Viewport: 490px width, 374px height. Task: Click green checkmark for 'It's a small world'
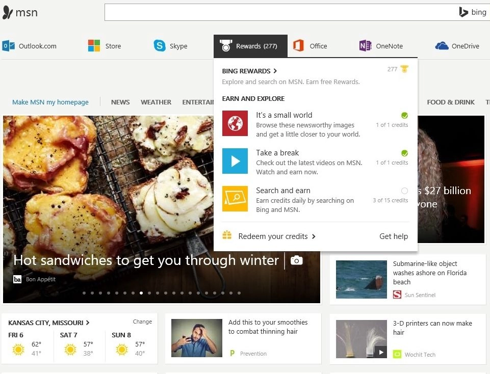coord(404,116)
